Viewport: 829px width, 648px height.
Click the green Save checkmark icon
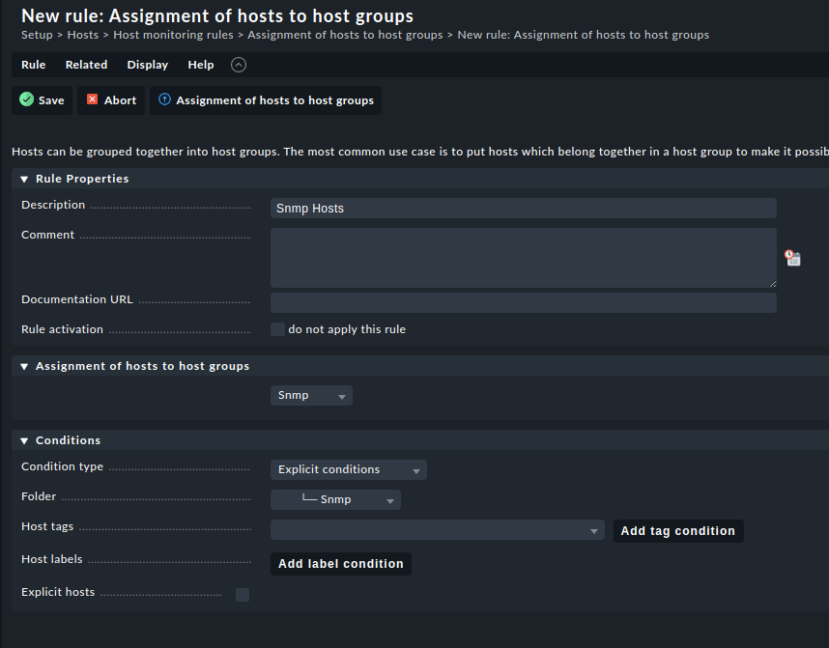click(x=27, y=99)
